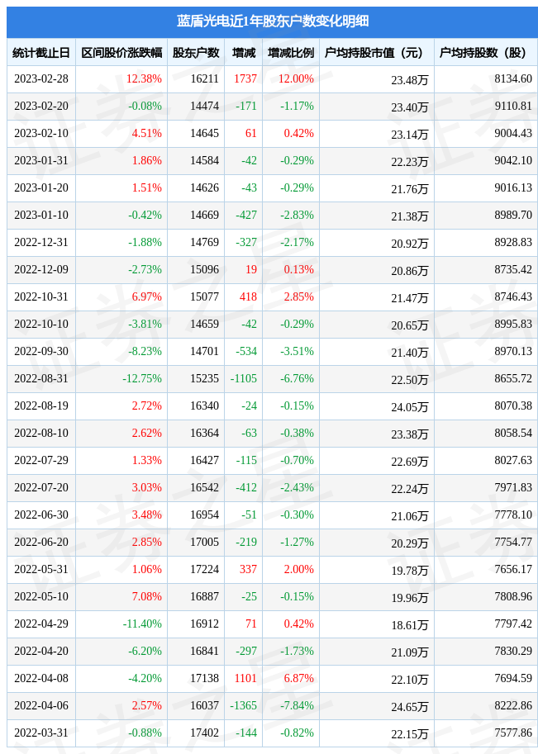Click the date cell 2022-05-31
This screenshot has height=754, width=538.
(x=41, y=569)
